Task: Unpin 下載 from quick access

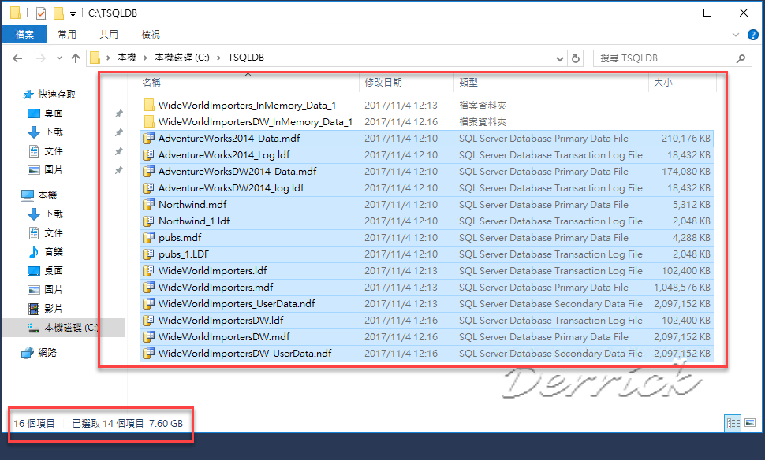Action: [x=120, y=133]
